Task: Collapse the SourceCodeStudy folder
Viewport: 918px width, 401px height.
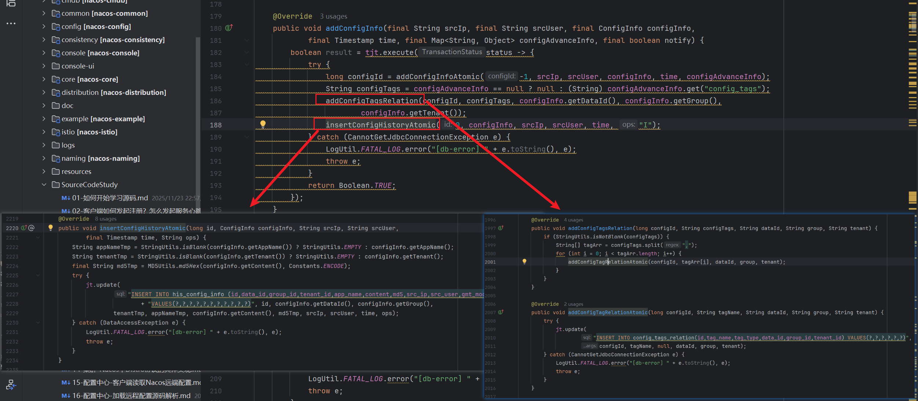Action: click(x=44, y=185)
